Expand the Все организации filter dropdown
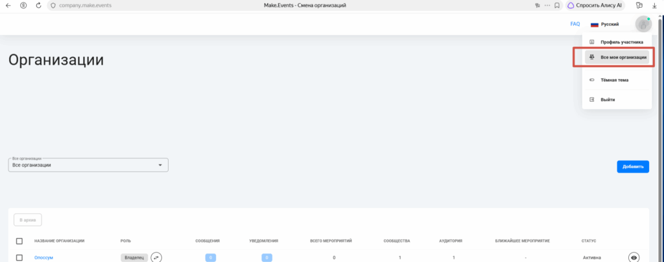Viewport: 664px width, 262px height. coord(88,165)
